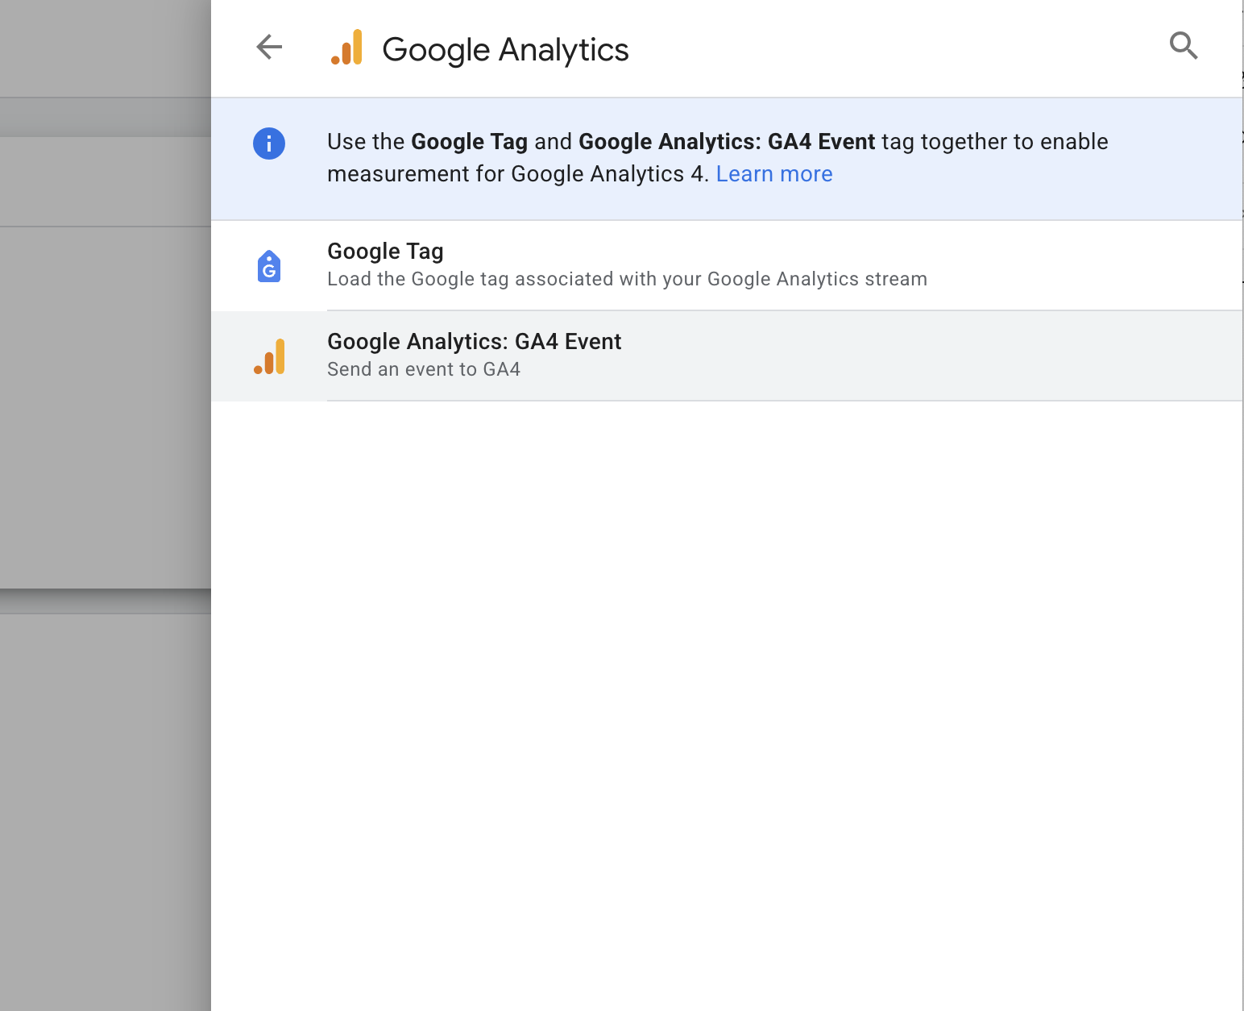Click 'Use the' at the info banner start
The image size is (1244, 1011).
[366, 142]
